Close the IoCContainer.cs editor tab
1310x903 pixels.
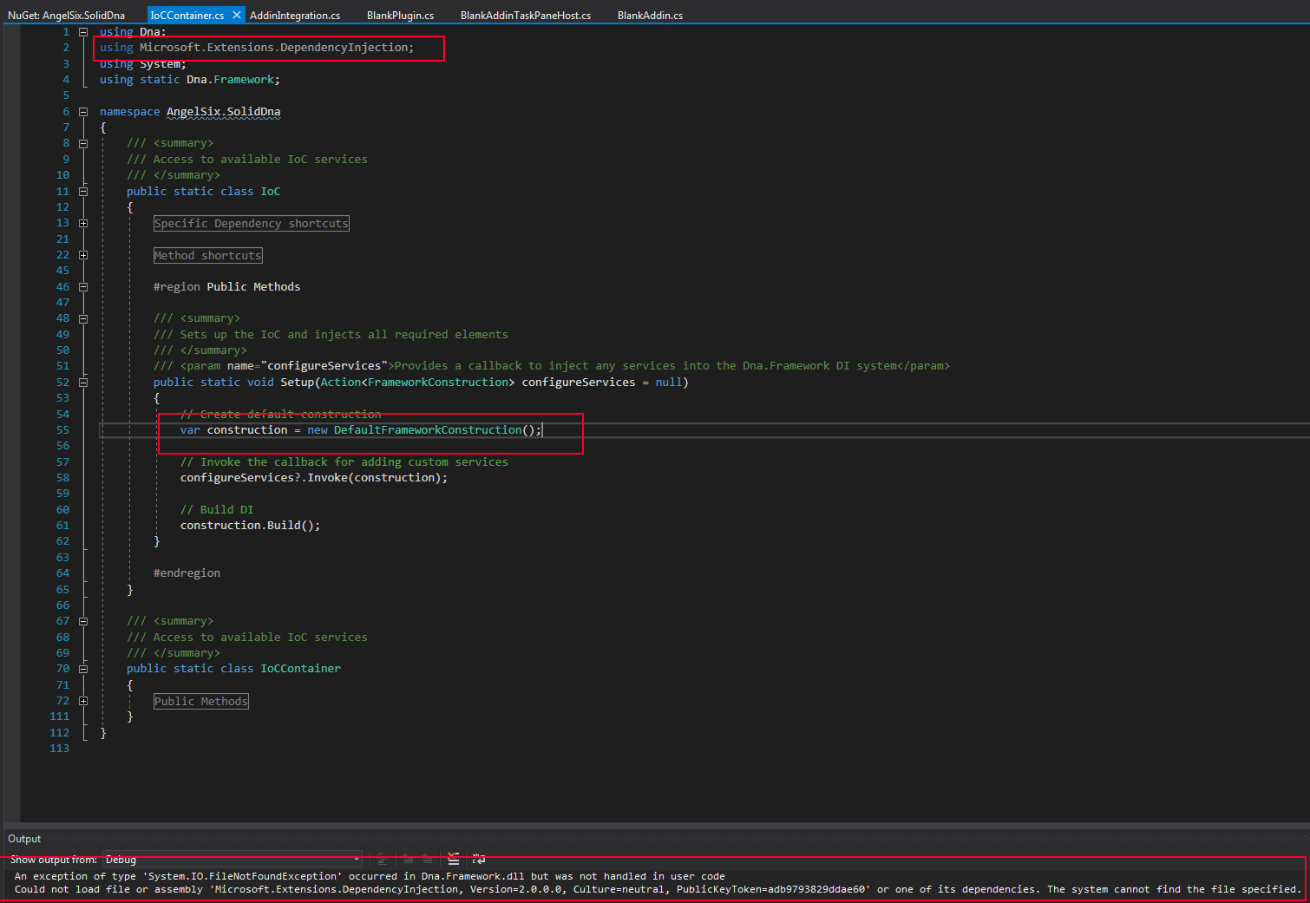(236, 14)
